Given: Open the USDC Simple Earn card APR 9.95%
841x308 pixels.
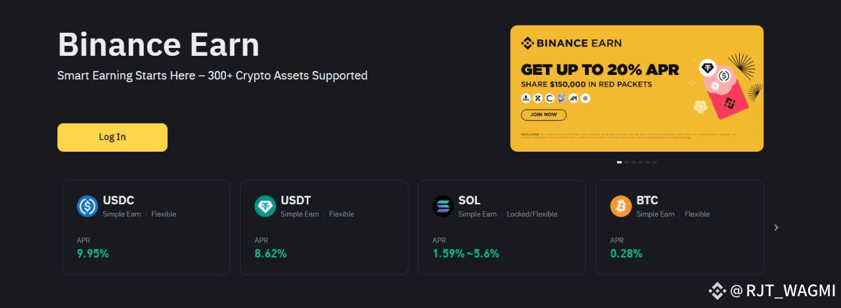Looking at the screenshot, I should 147,227.
